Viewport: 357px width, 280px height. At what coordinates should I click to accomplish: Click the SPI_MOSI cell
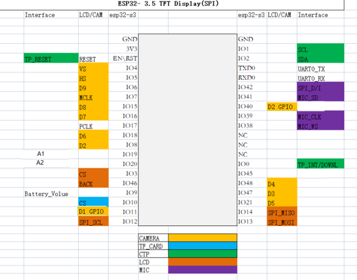(281, 222)
